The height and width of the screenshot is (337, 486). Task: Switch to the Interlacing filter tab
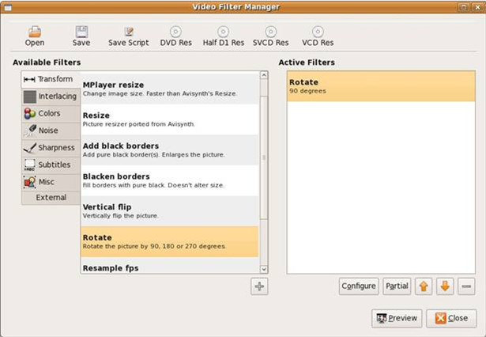tap(51, 97)
